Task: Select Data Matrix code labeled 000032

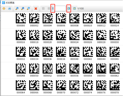Action: [x=21, y=52]
